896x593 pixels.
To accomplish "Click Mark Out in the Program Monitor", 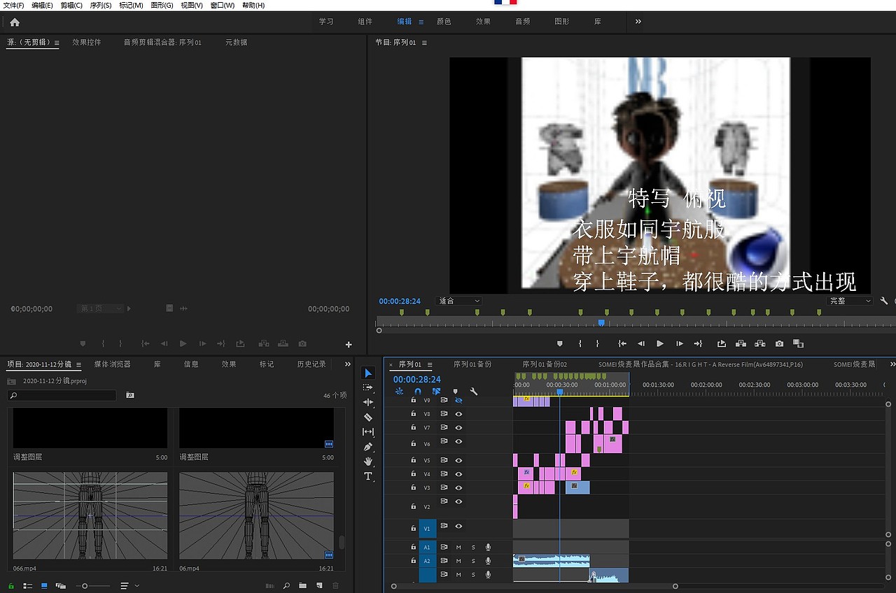I will (x=597, y=343).
